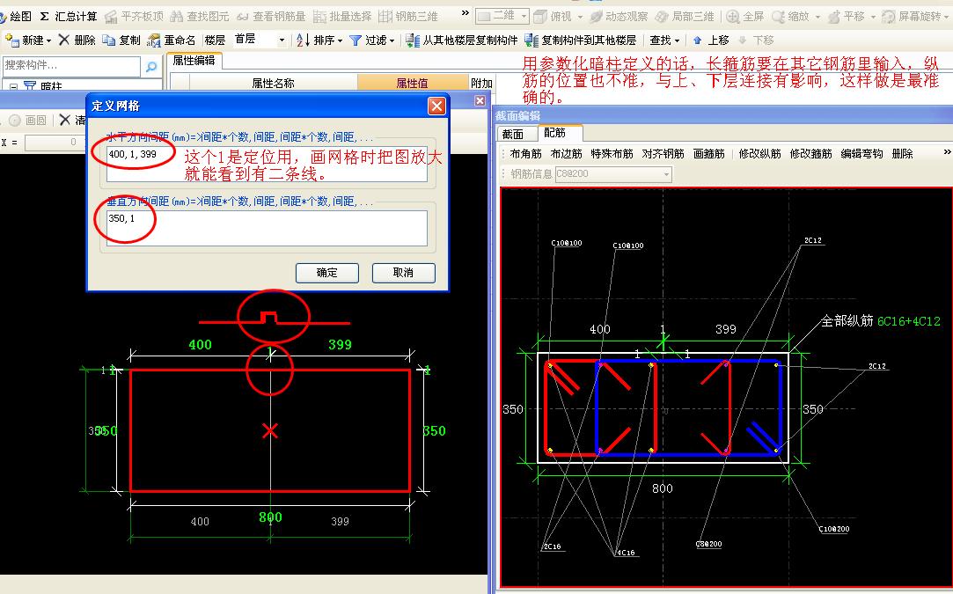
Task: Click 布边筋 in section editor
Action: coord(566,154)
